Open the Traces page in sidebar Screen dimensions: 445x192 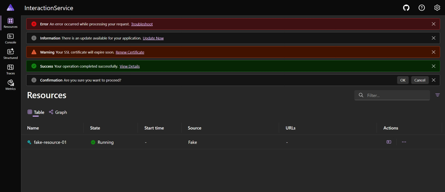10,70
